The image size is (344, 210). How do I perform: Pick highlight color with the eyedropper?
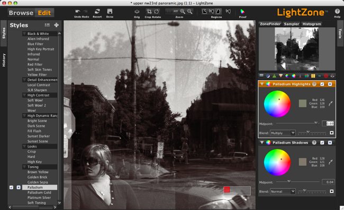331,103
